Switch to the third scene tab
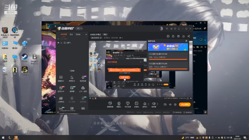Screen dimensions: 249x140 click(x=78, y=34)
